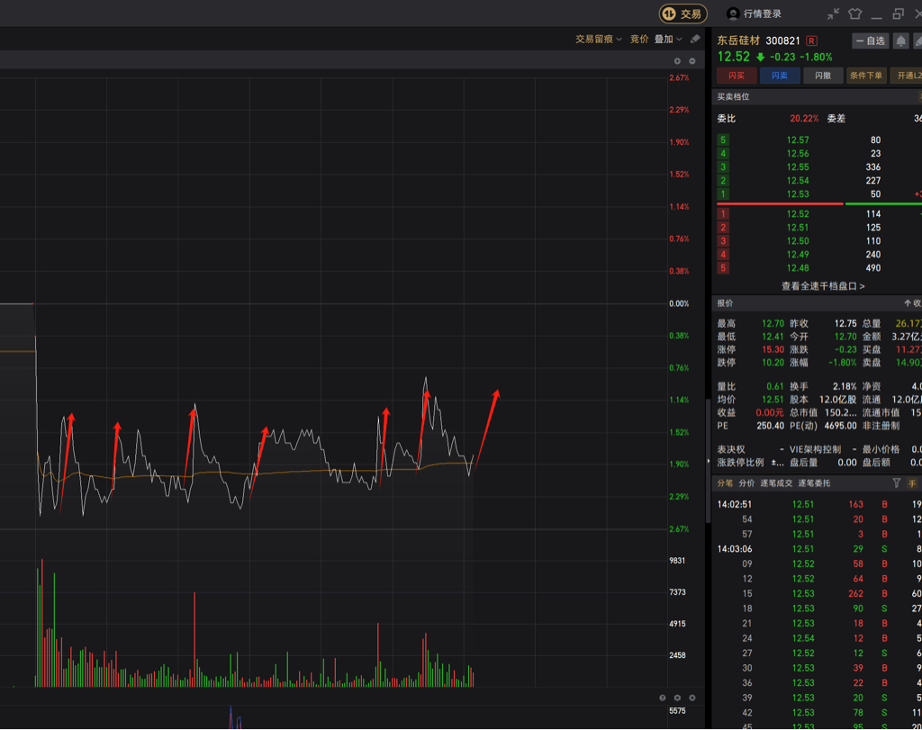Screen dimensions: 922x730
Task: Open the price alert bell icon
Action: coord(900,41)
